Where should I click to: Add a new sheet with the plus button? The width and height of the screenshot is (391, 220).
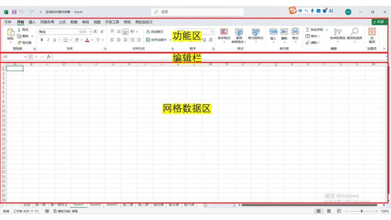click(205, 205)
